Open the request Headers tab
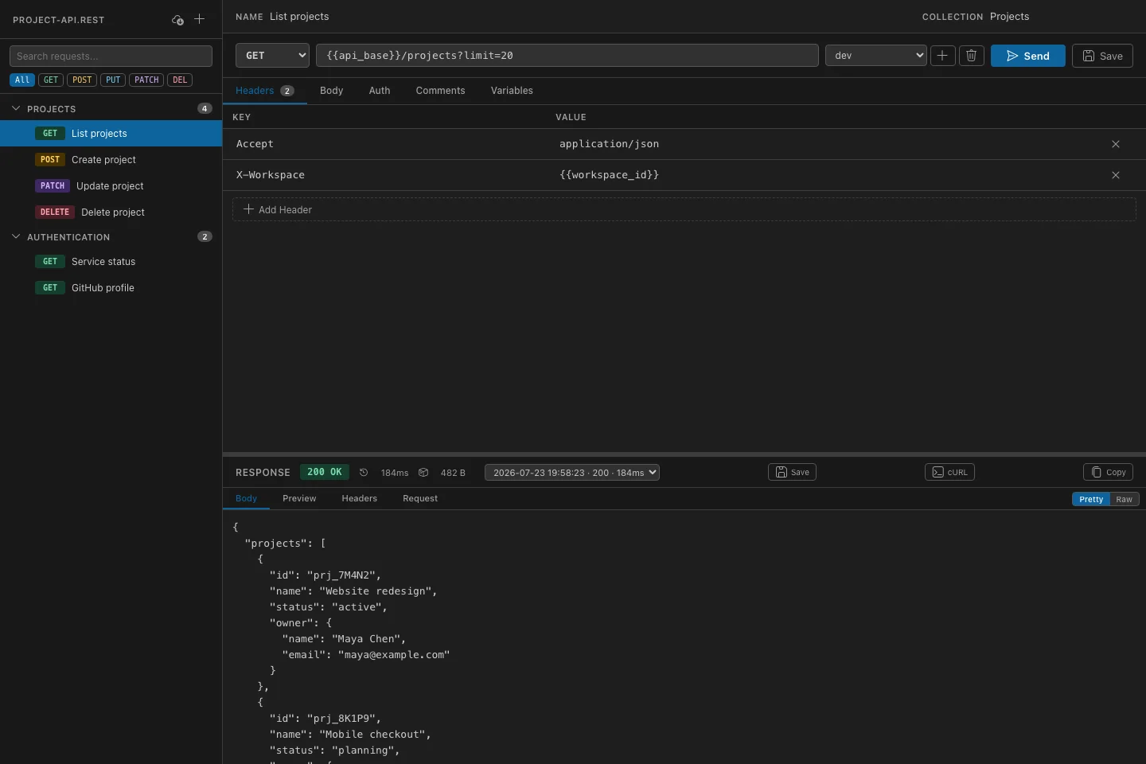Image resolution: width=1146 pixels, height=764 pixels. click(265, 91)
